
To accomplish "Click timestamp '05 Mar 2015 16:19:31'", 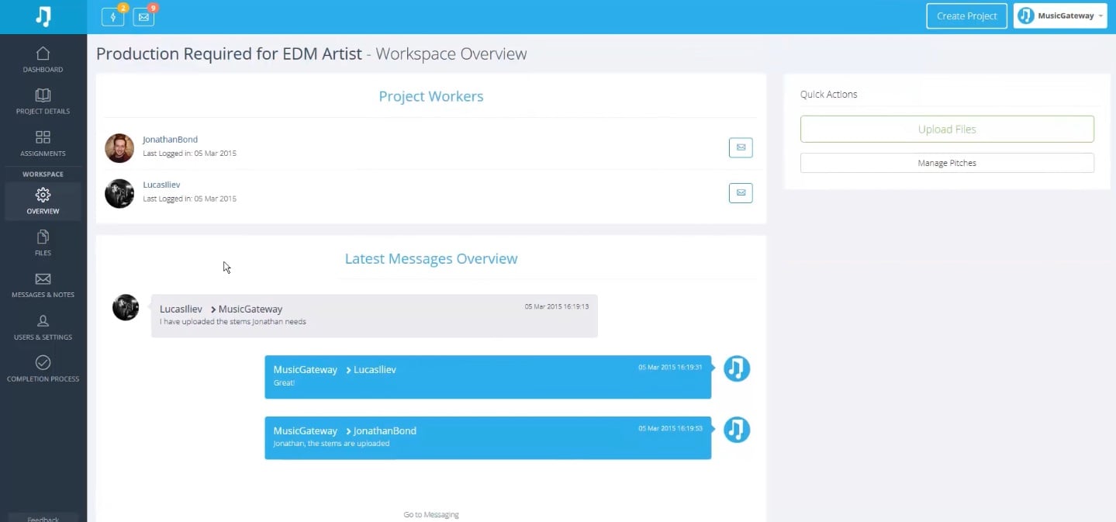I will tap(670, 368).
